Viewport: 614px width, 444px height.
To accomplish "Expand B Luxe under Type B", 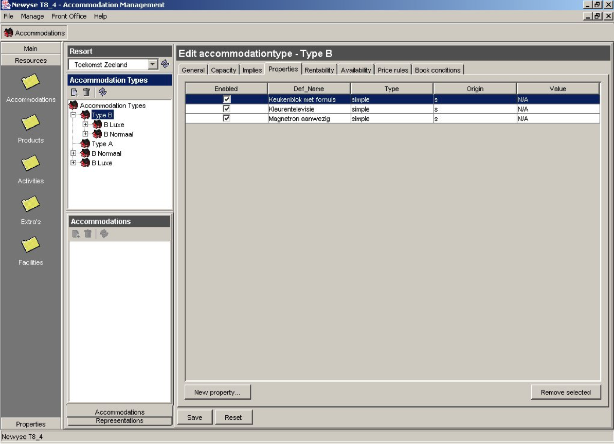I will click(x=85, y=125).
